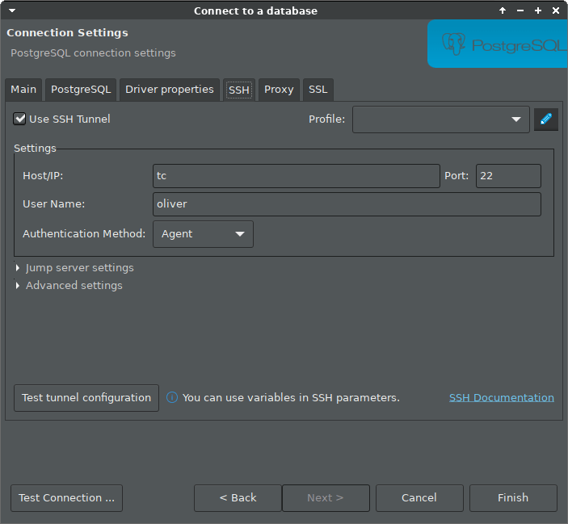The height and width of the screenshot is (524, 568).
Task: Expand Jump server settings
Action: click(79, 267)
